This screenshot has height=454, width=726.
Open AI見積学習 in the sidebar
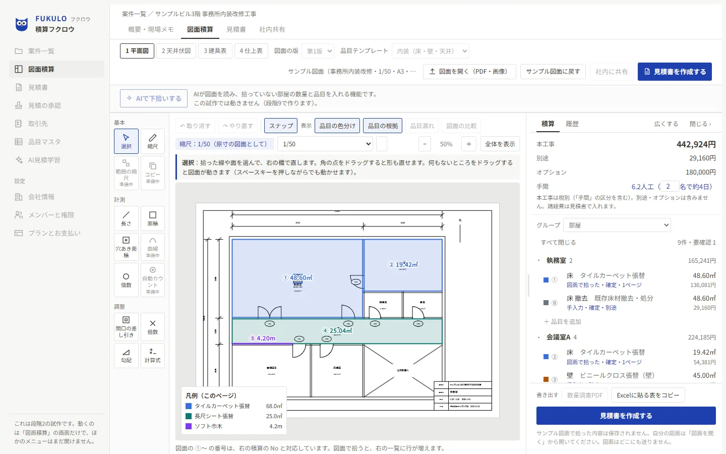point(56,160)
